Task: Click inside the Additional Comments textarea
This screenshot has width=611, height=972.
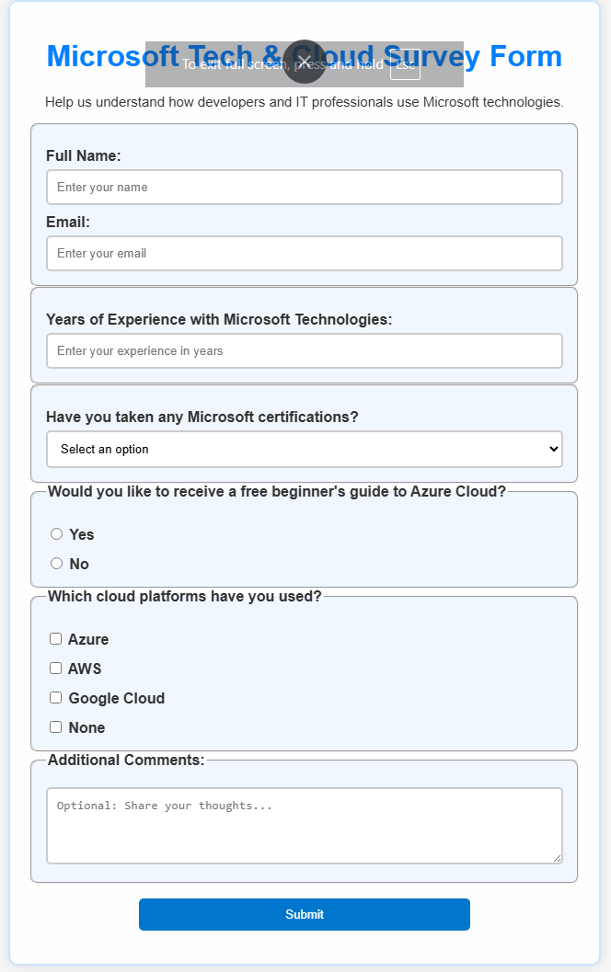Action: pyautogui.click(x=304, y=825)
